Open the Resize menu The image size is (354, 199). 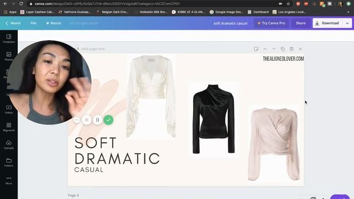[54, 23]
